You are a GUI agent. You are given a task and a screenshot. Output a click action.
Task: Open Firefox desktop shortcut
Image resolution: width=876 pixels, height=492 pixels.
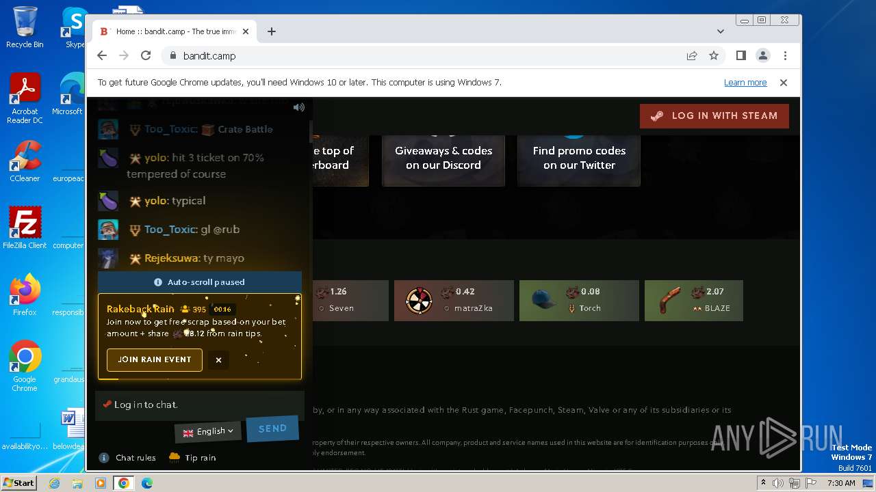click(x=25, y=295)
